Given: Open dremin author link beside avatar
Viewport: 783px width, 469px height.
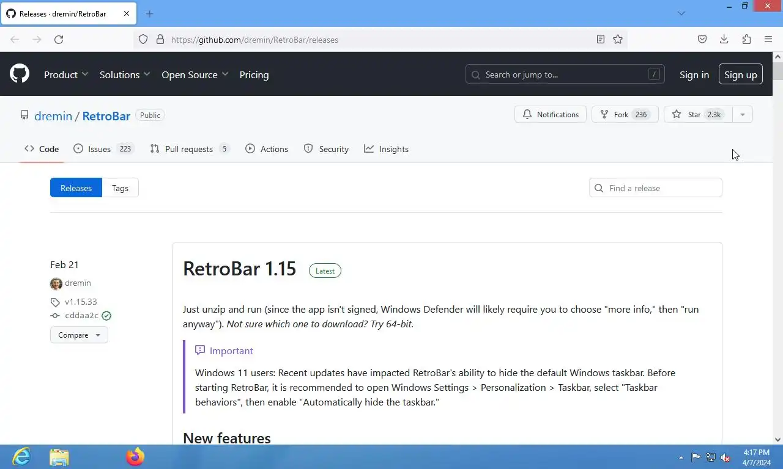Looking at the screenshot, I should pyautogui.click(x=78, y=283).
